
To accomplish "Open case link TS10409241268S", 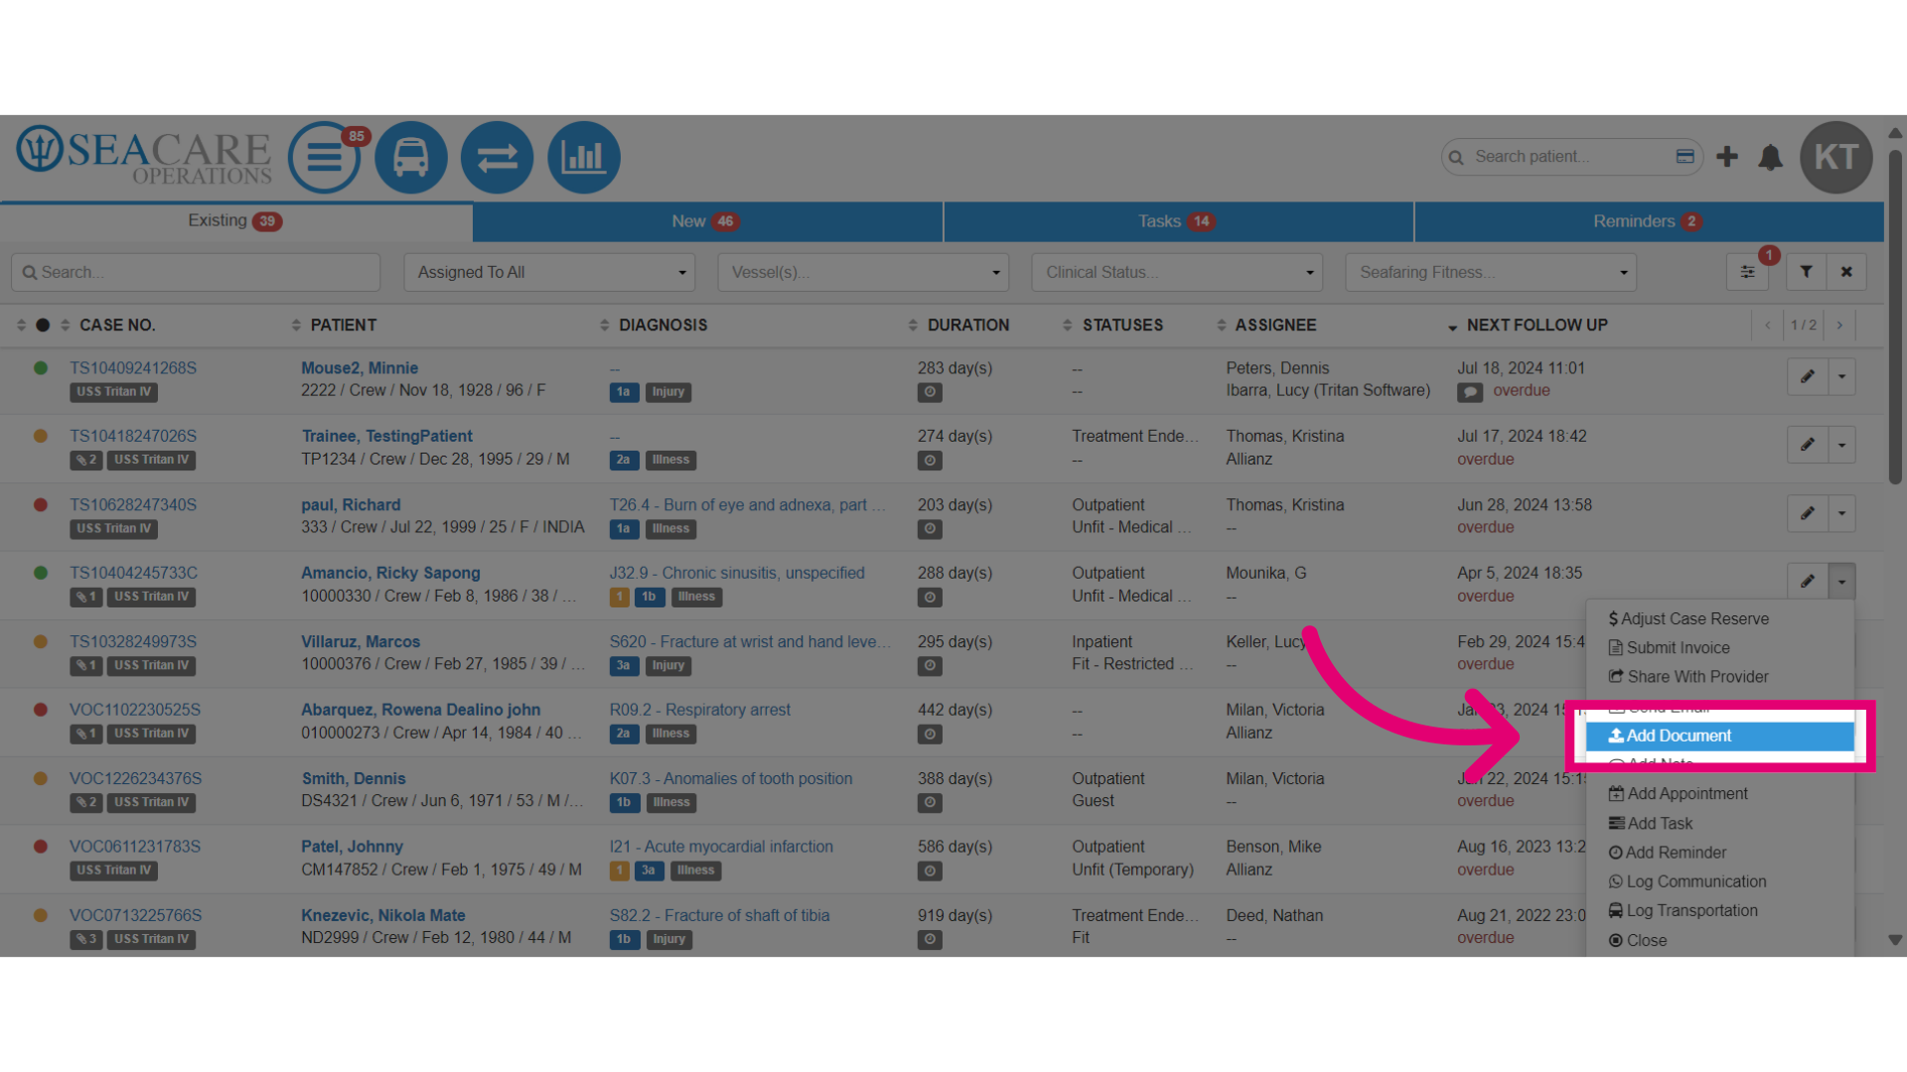I will click(x=133, y=368).
